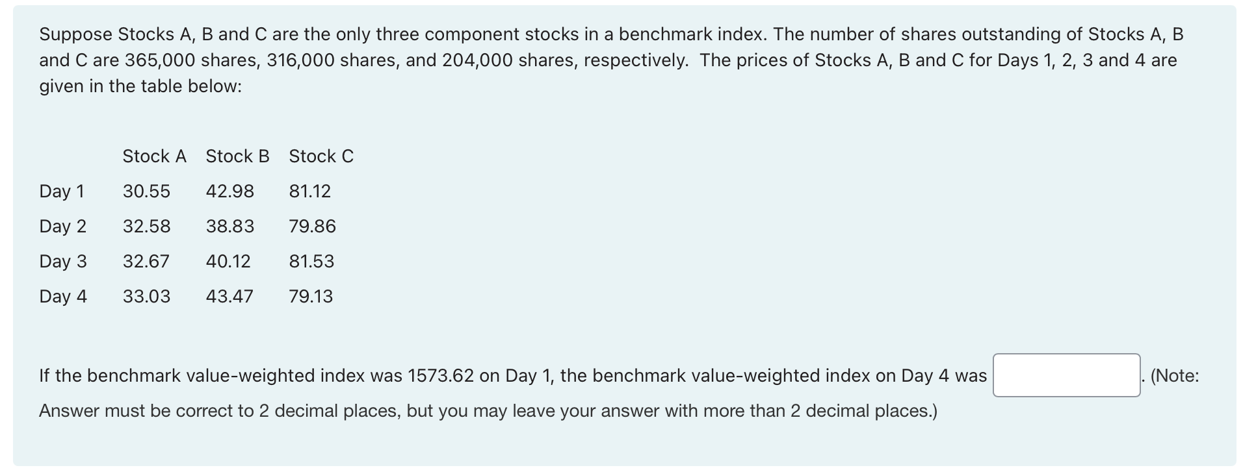Click the value 42.98 in the table
Image resolution: width=1256 pixels, height=470 pixels.
click(x=230, y=191)
